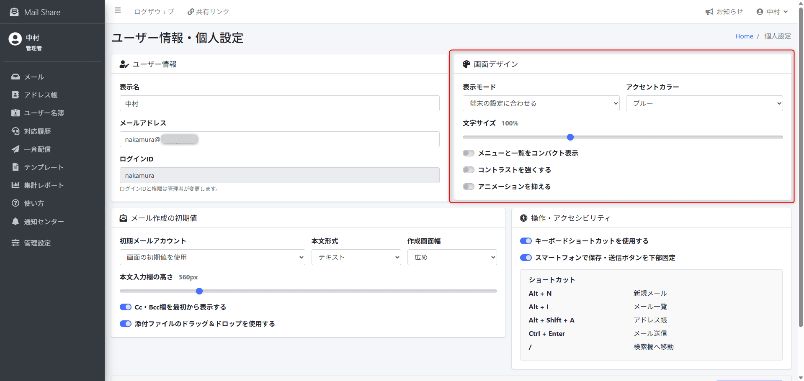Open 集計レポート from the sidebar
The image size is (804, 381).
pos(52,185)
